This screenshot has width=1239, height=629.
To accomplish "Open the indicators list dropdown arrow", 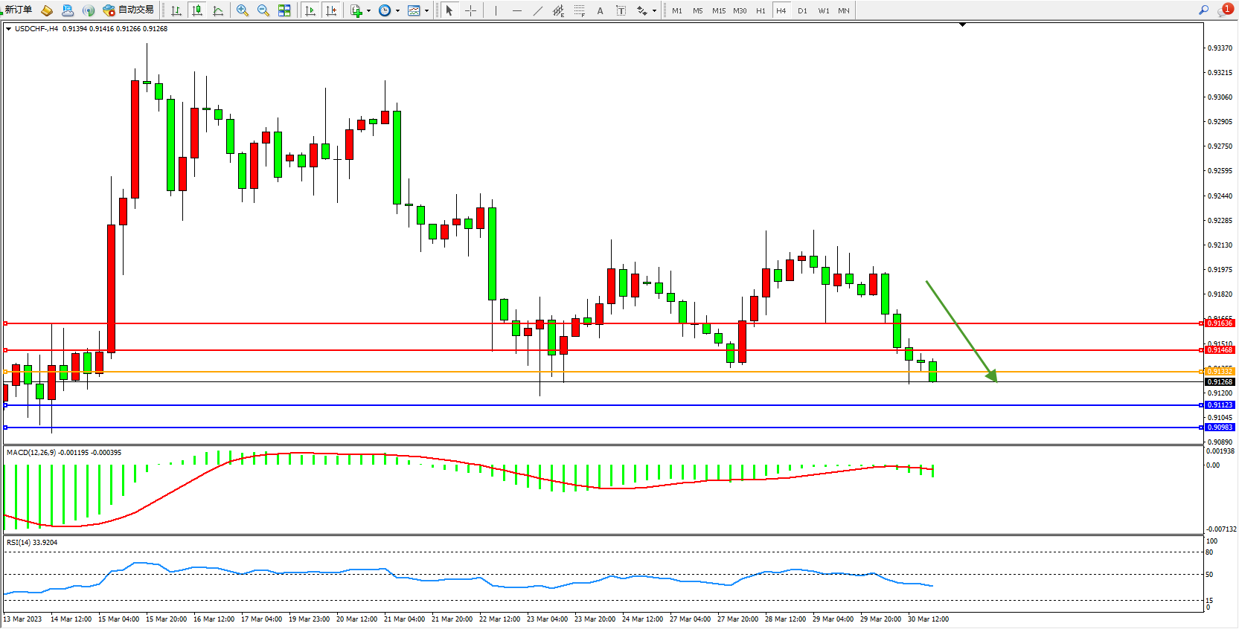I will [368, 10].
